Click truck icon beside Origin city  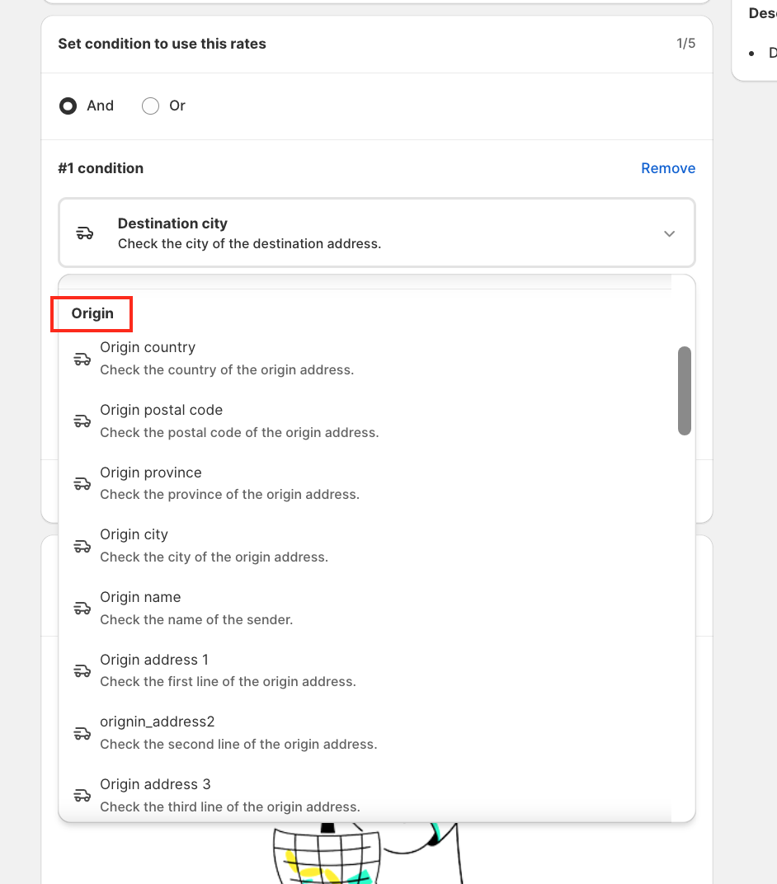(x=82, y=546)
